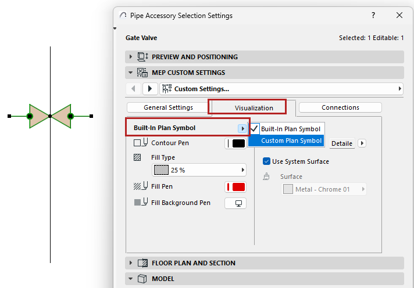Click the Selected: 1 Editable: 1 text
The height and width of the screenshot is (288, 414).
click(371, 38)
